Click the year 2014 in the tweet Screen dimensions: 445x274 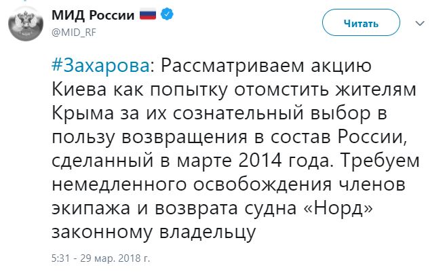(x=260, y=161)
